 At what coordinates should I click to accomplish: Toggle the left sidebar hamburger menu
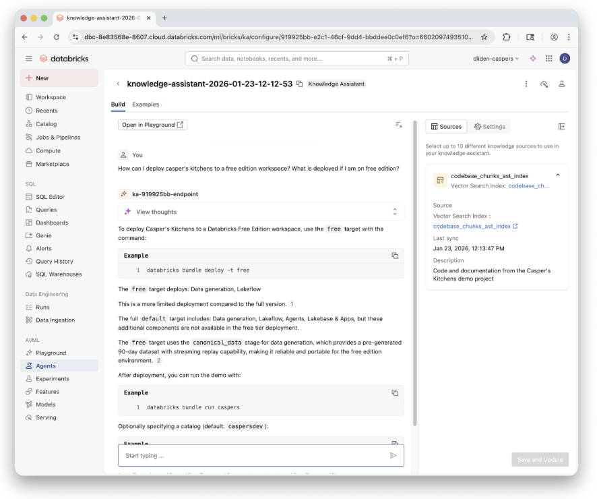29,59
